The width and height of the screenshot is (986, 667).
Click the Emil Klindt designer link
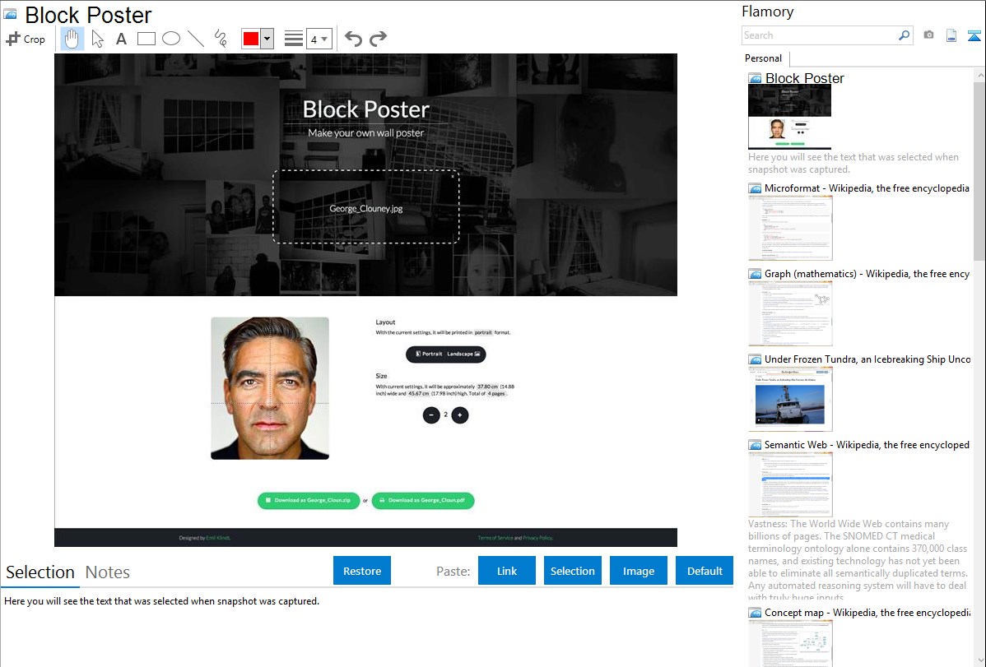(218, 538)
